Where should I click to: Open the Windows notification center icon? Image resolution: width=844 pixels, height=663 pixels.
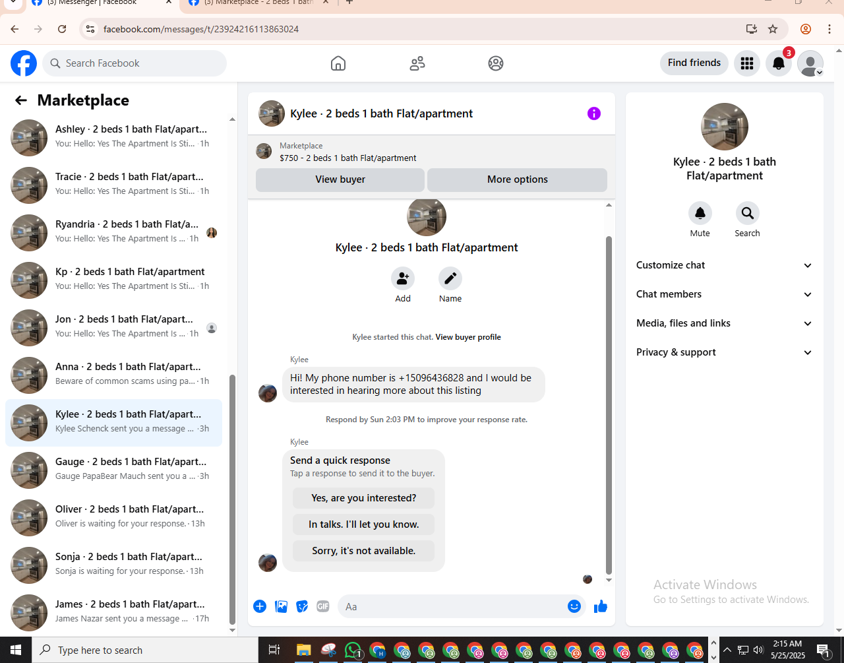[823, 650]
